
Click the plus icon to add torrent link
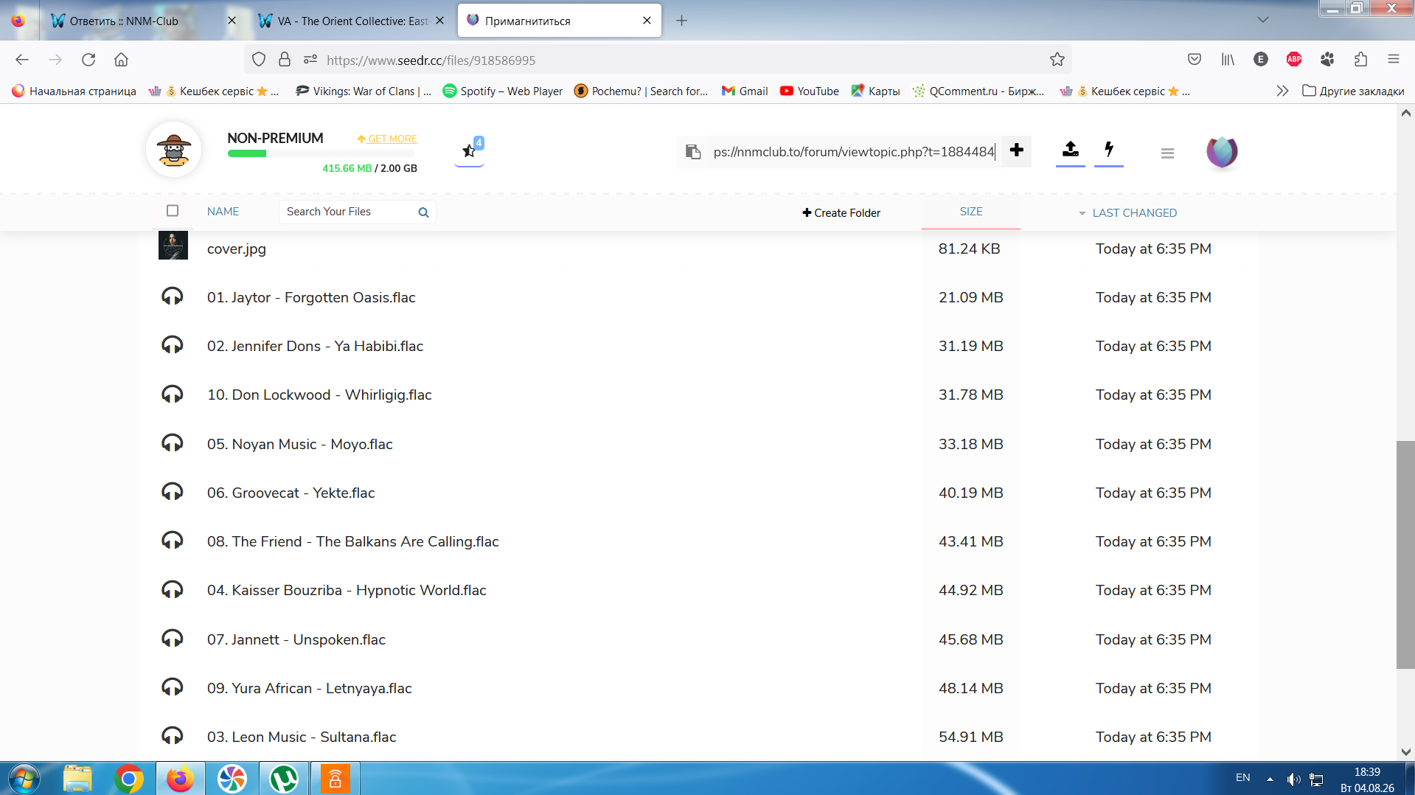[x=1016, y=150]
